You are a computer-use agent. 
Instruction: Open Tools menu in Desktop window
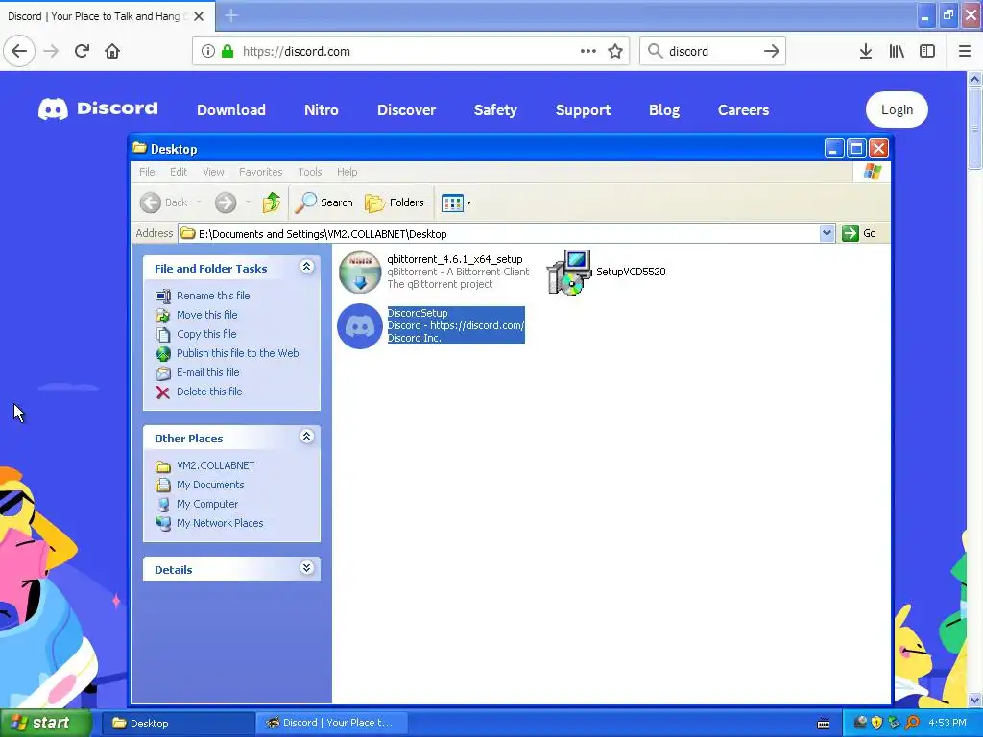[x=310, y=172]
